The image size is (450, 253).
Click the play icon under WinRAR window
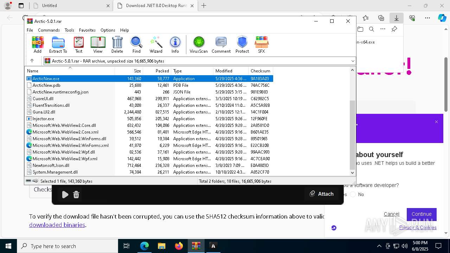(x=65, y=195)
